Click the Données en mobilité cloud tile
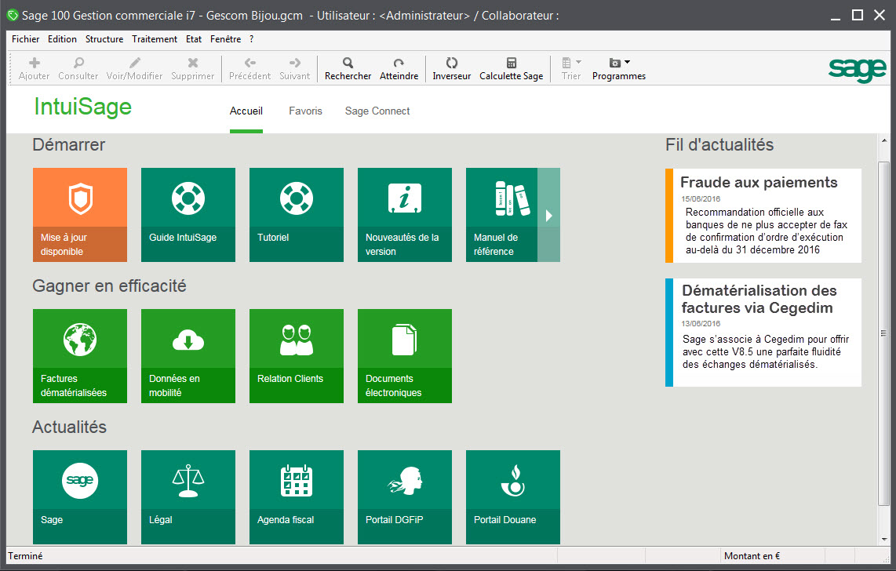896x571 pixels. 188,355
